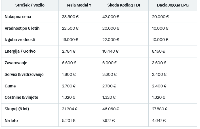Click the Dacia fuel cost 8.160 €
The height and width of the screenshot is (129, 200).
pyautogui.click(x=158, y=51)
